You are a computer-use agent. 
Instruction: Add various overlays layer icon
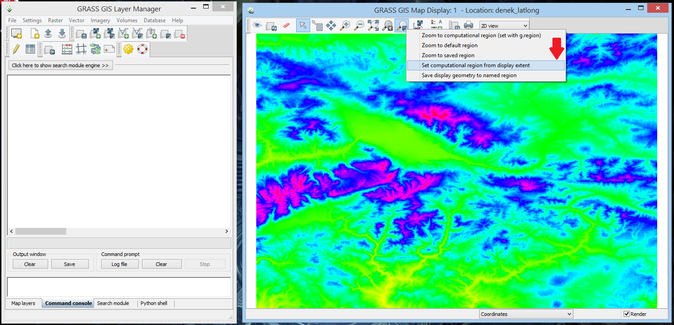[x=166, y=33]
